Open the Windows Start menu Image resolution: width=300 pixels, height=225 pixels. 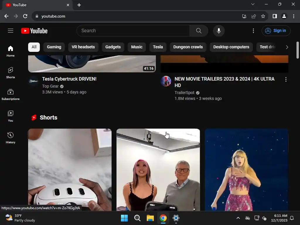coord(124,218)
